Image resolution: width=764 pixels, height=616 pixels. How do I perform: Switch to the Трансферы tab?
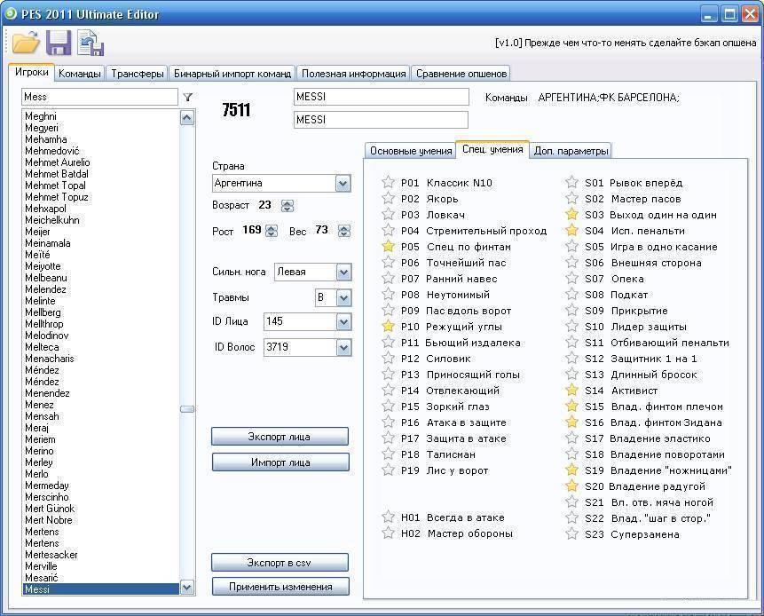click(x=137, y=74)
